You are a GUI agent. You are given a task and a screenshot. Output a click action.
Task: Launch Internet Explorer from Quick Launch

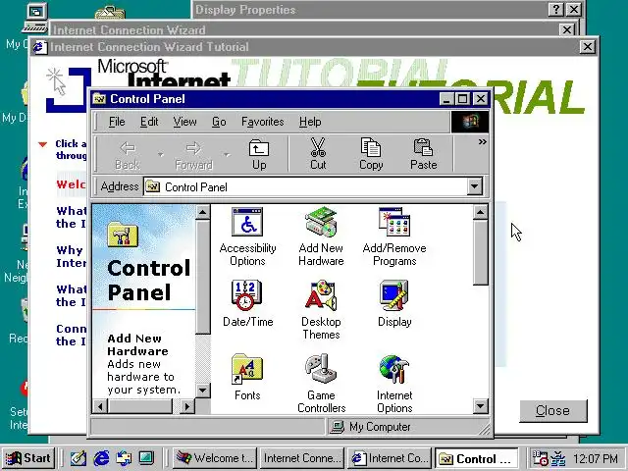pyautogui.click(x=101, y=458)
